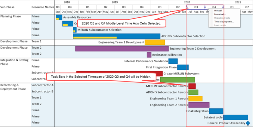This screenshot has height=127, width=253.
Task: Click the First Integration Phase task bar
Action: click(x=183, y=67)
